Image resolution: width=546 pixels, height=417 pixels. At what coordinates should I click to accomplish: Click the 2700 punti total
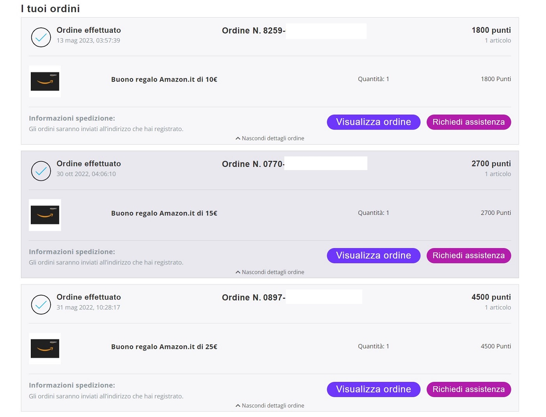point(491,163)
